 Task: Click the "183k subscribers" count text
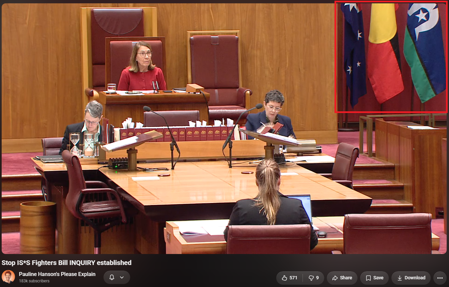point(34,281)
